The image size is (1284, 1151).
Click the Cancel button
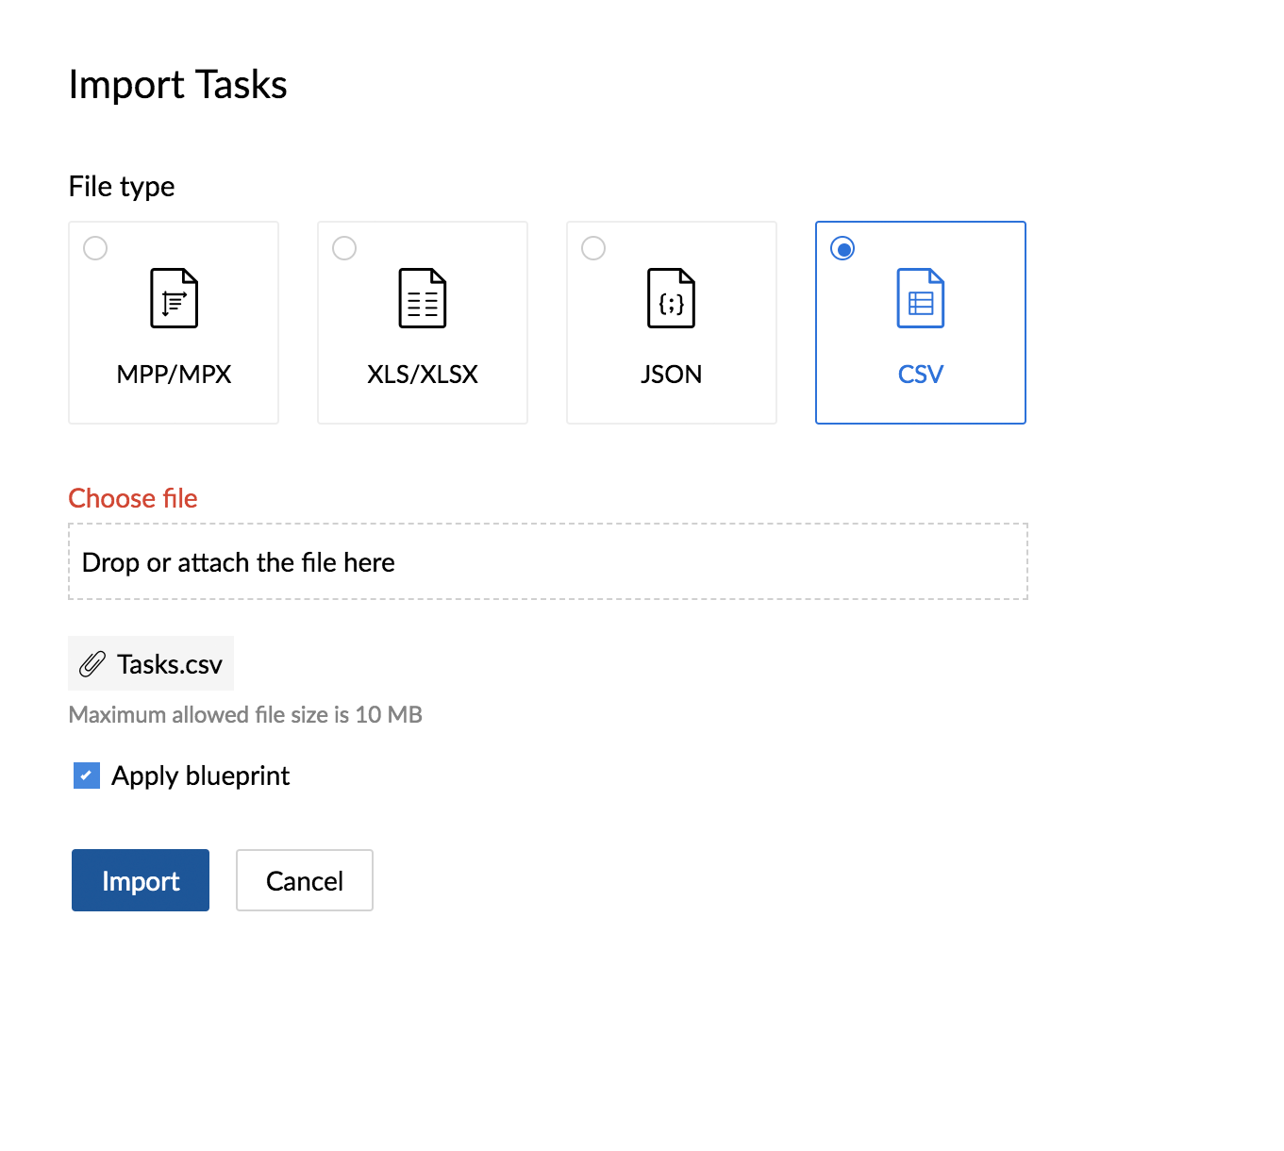[305, 880]
